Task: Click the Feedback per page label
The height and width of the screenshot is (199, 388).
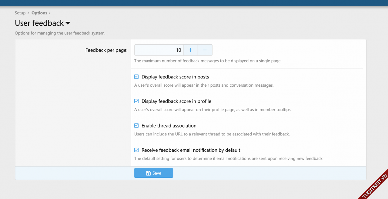Action: pyautogui.click(x=106, y=50)
